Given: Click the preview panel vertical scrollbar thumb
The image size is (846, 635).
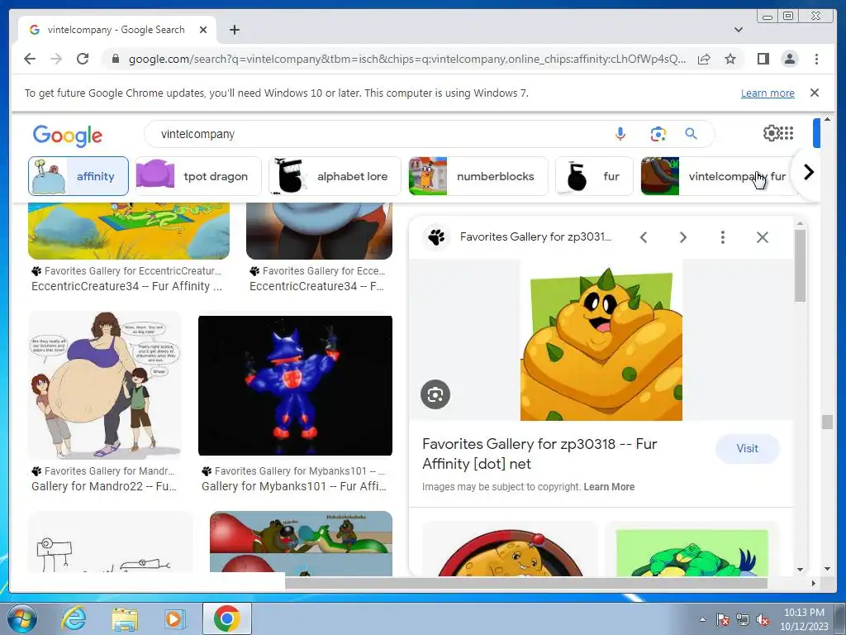Looking at the screenshot, I should point(800,265).
